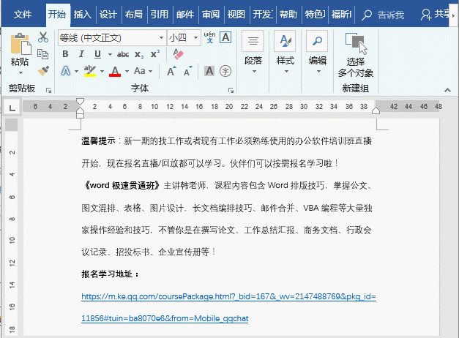Open the 段落 paragraph group
Screen dimensions: 459x338
pyautogui.click(x=253, y=53)
